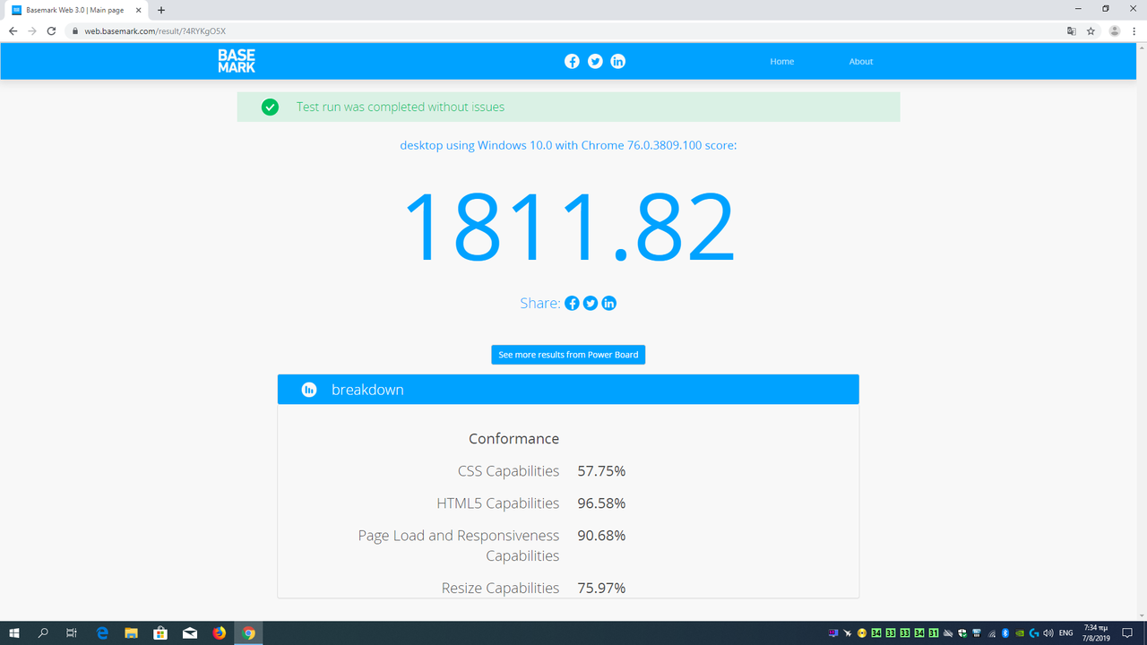This screenshot has height=645, width=1147.
Task: Open the Chrome profile avatar
Action: point(1115,30)
